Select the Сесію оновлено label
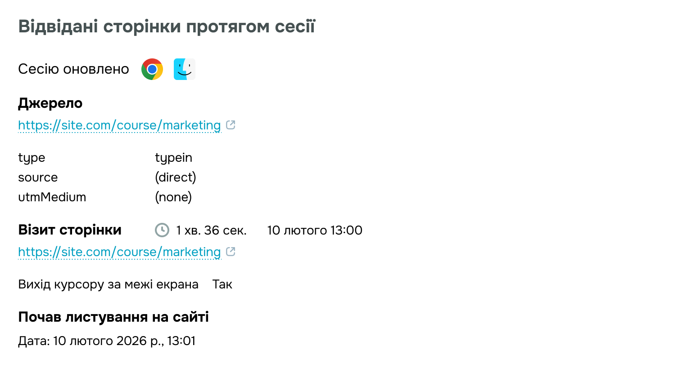Screen dimensions: 679x381 pyautogui.click(x=73, y=69)
